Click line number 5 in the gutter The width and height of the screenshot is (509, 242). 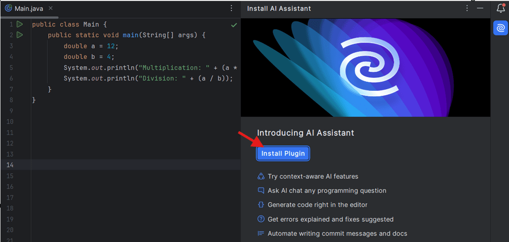coord(11,68)
